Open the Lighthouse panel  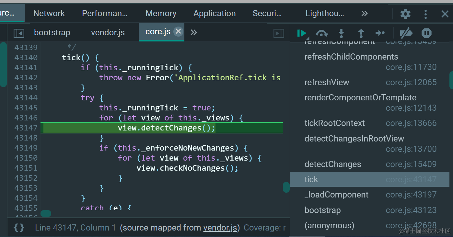click(325, 13)
